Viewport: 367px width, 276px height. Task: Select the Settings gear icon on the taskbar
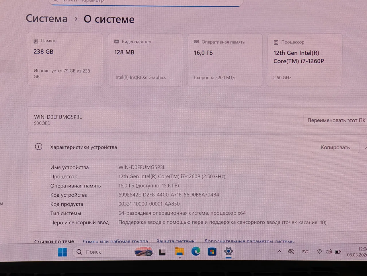pyautogui.click(x=229, y=252)
